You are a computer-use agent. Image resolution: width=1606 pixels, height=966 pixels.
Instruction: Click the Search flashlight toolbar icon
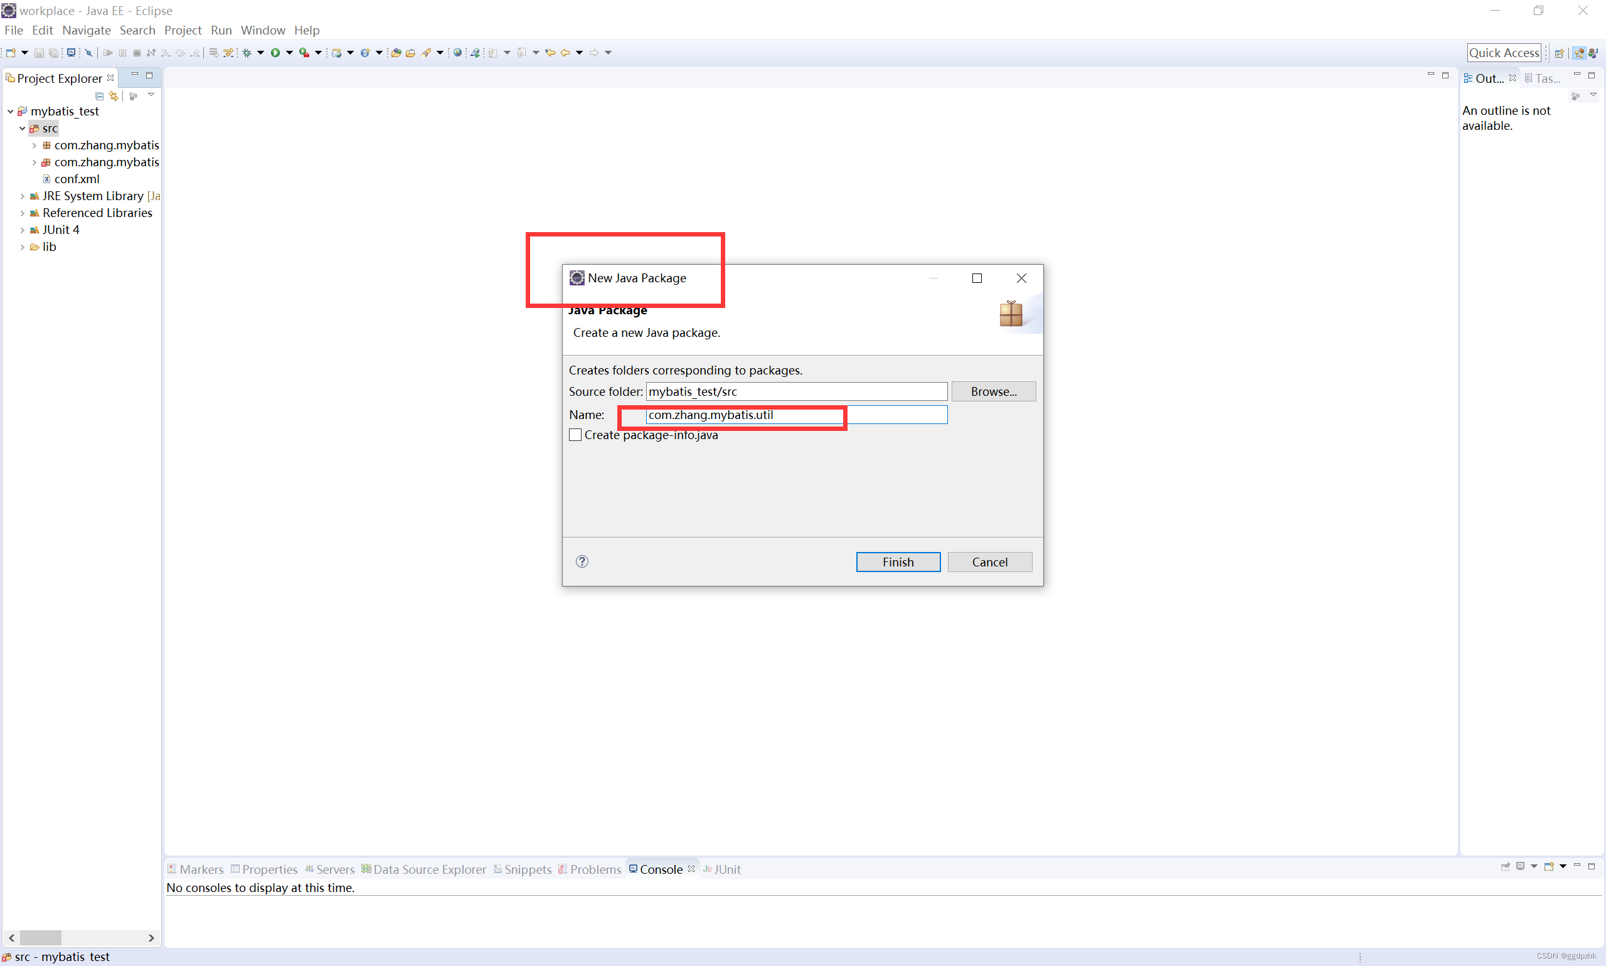[x=427, y=53]
